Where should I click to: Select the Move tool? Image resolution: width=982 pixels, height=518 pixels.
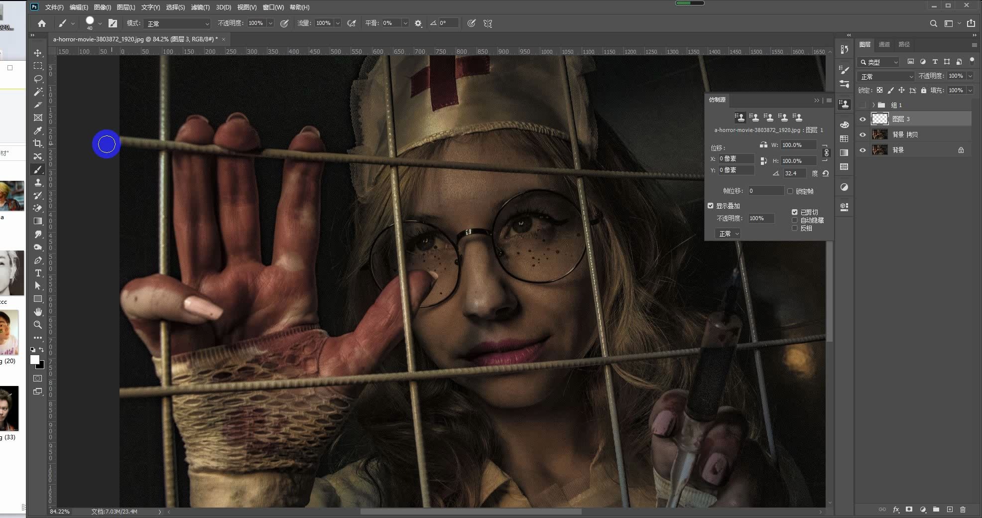point(38,53)
